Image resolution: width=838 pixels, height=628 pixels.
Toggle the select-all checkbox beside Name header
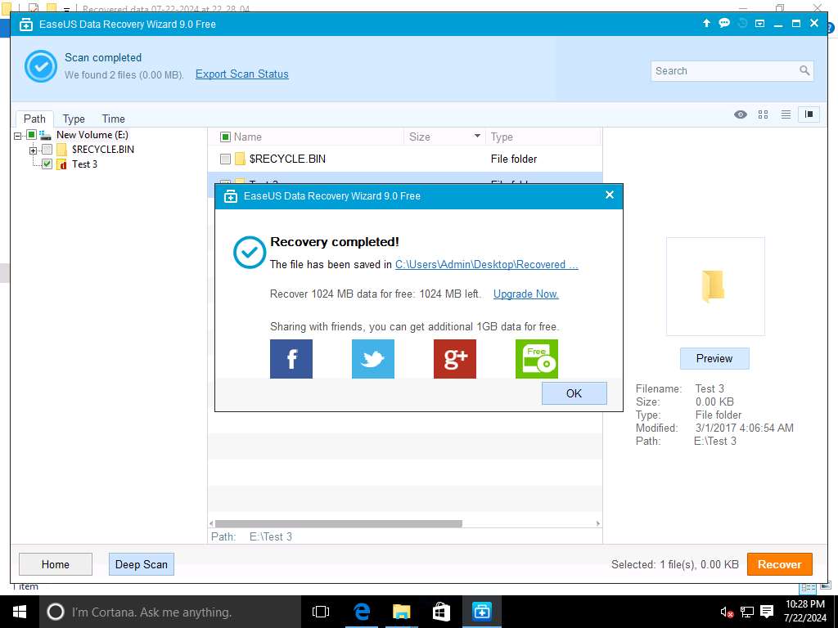pos(226,137)
